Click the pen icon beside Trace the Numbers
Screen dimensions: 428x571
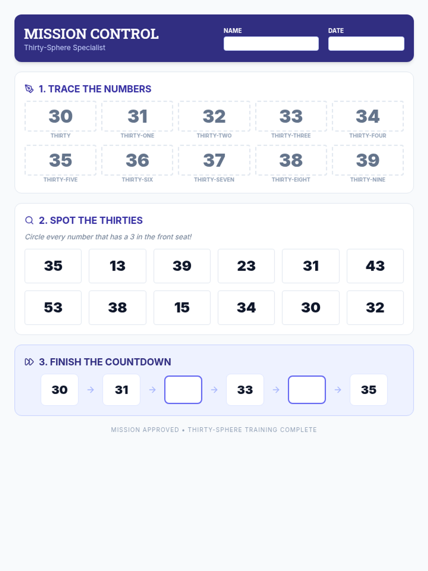pyautogui.click(x=29, y=89)
